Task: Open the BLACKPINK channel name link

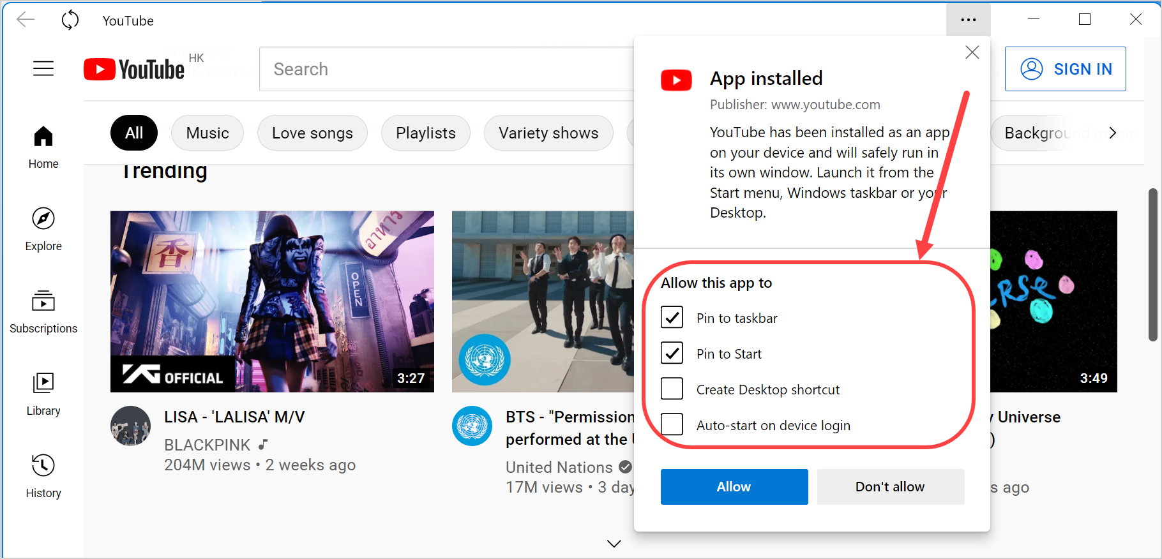Action: [207, 445]
